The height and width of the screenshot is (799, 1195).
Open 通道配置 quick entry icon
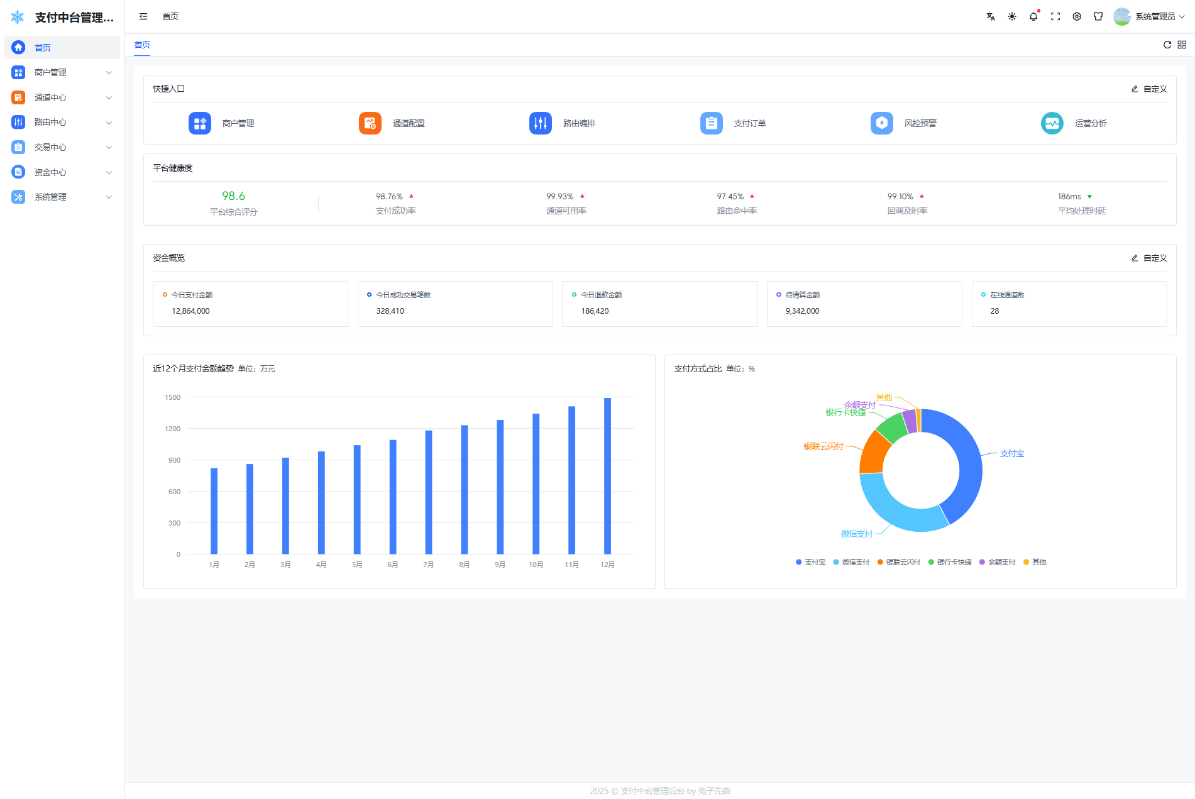click(x=370, y=123)
